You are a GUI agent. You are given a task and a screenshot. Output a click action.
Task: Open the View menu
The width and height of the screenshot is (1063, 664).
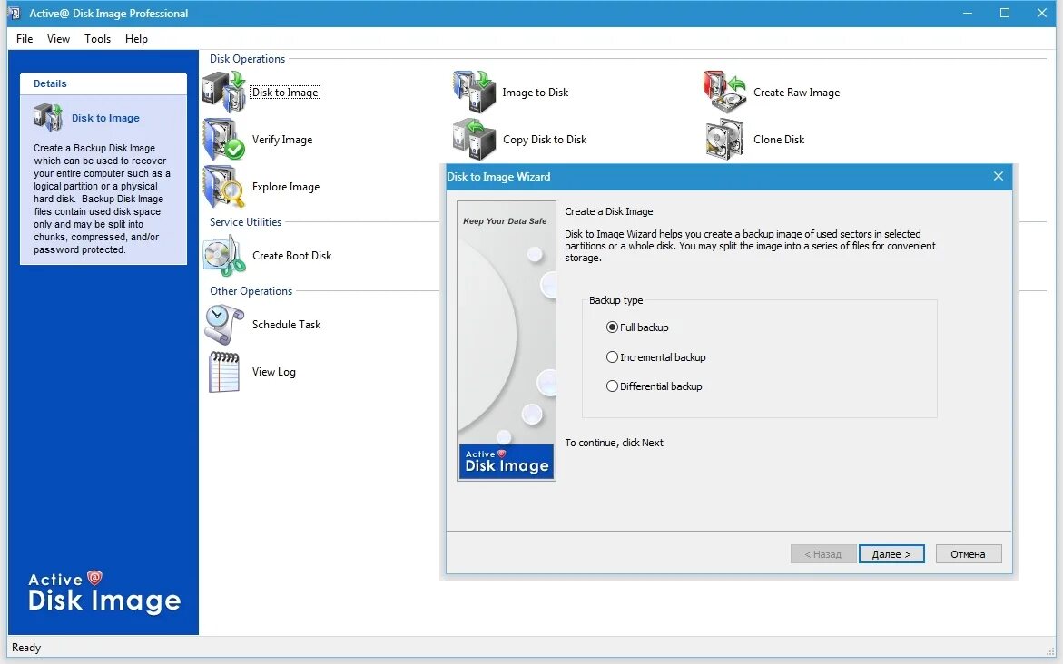click(58, 39)
